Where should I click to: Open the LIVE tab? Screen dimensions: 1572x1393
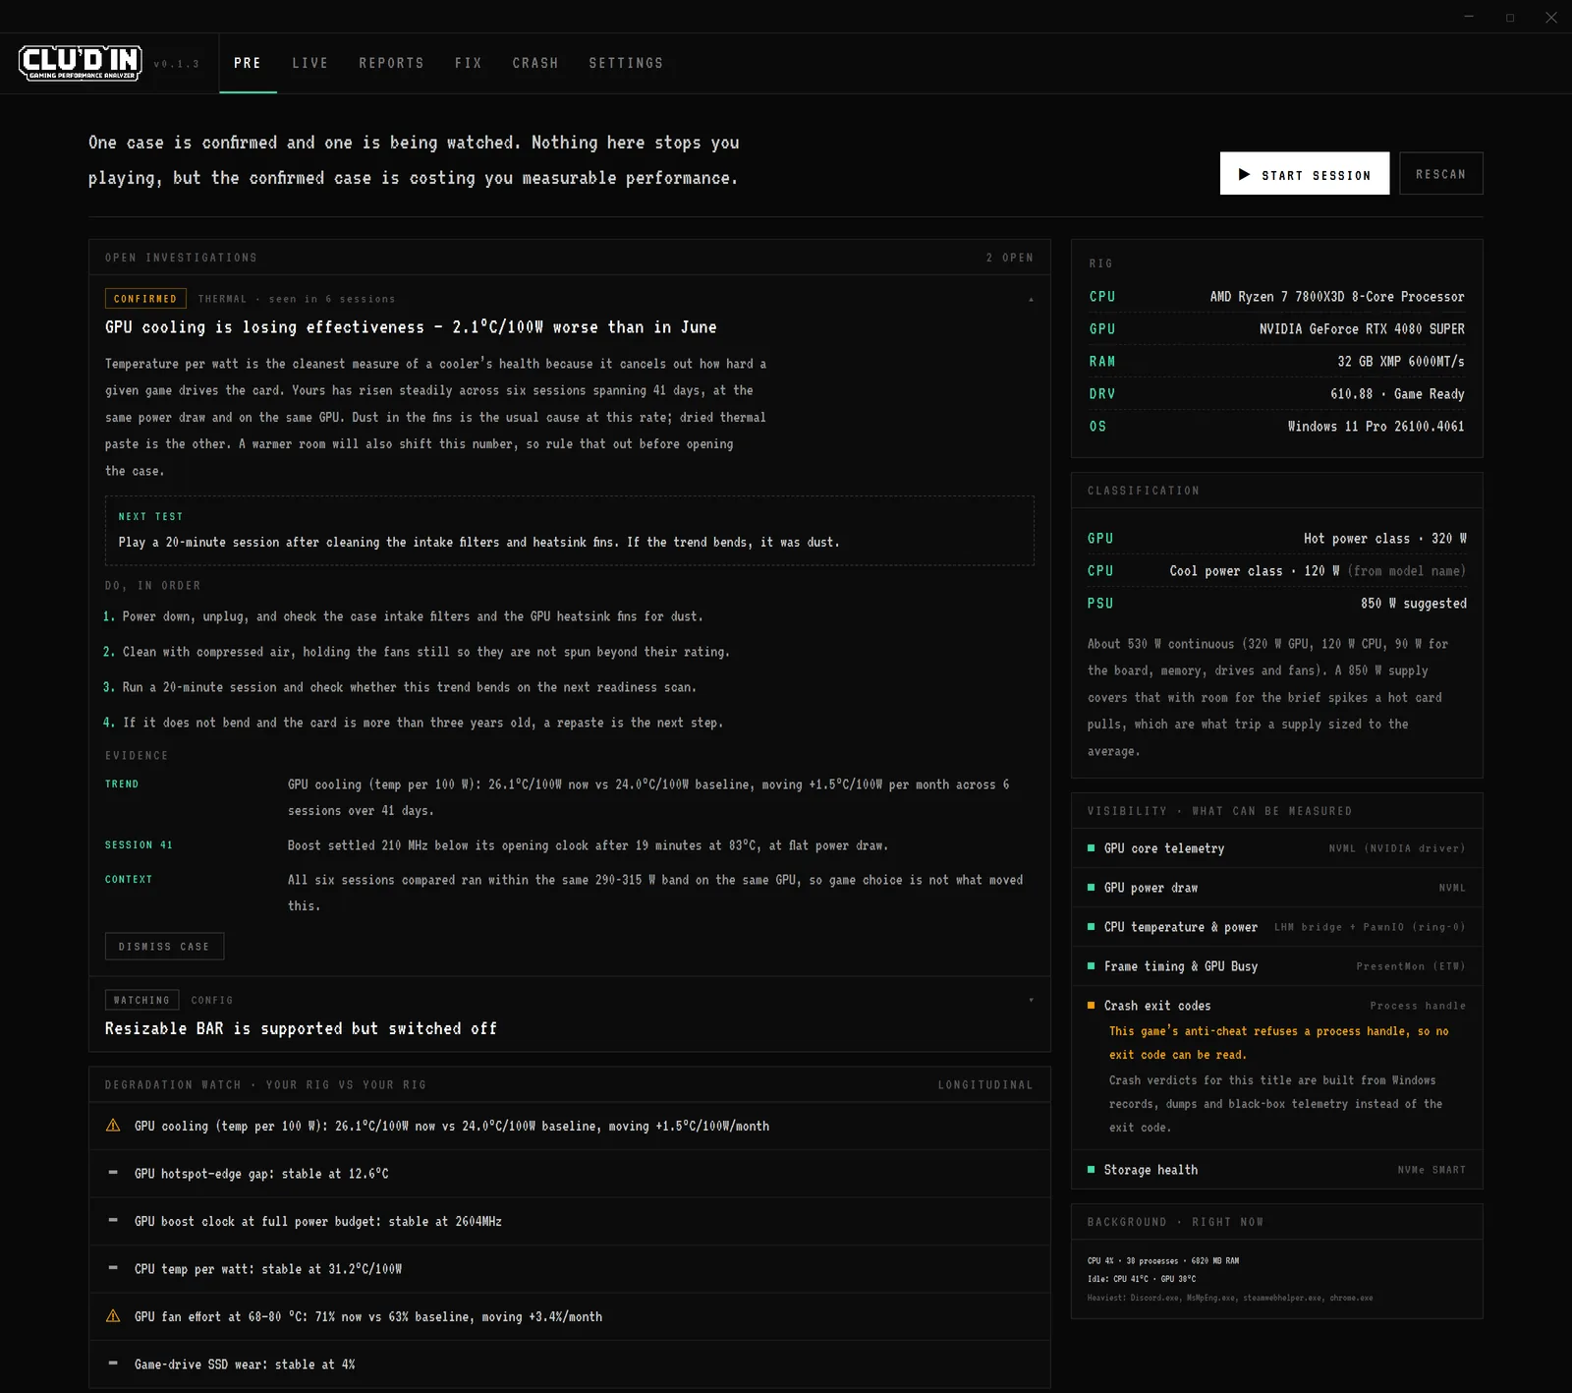[x=310, y=63]
